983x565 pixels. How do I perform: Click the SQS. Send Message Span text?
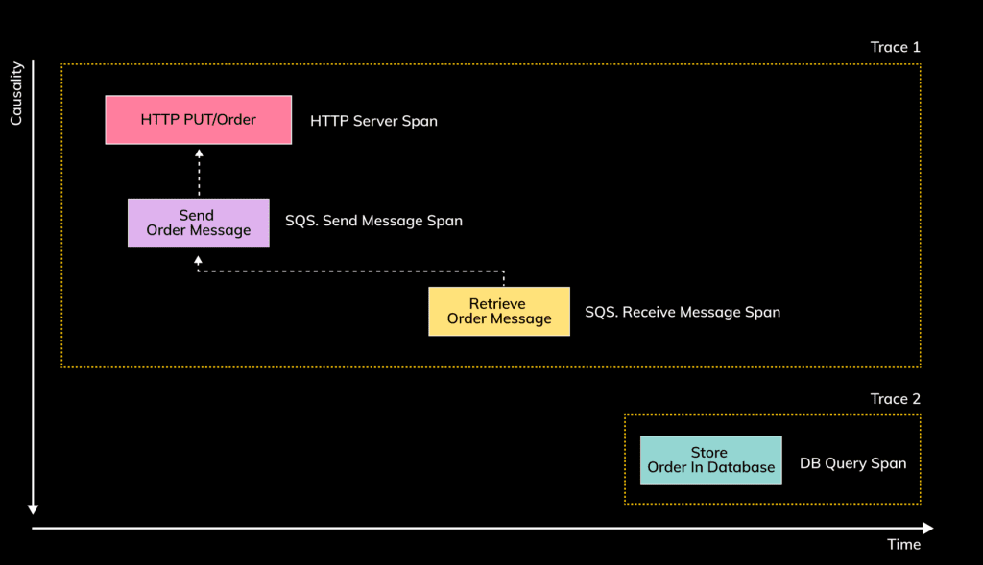coord(373,221)
